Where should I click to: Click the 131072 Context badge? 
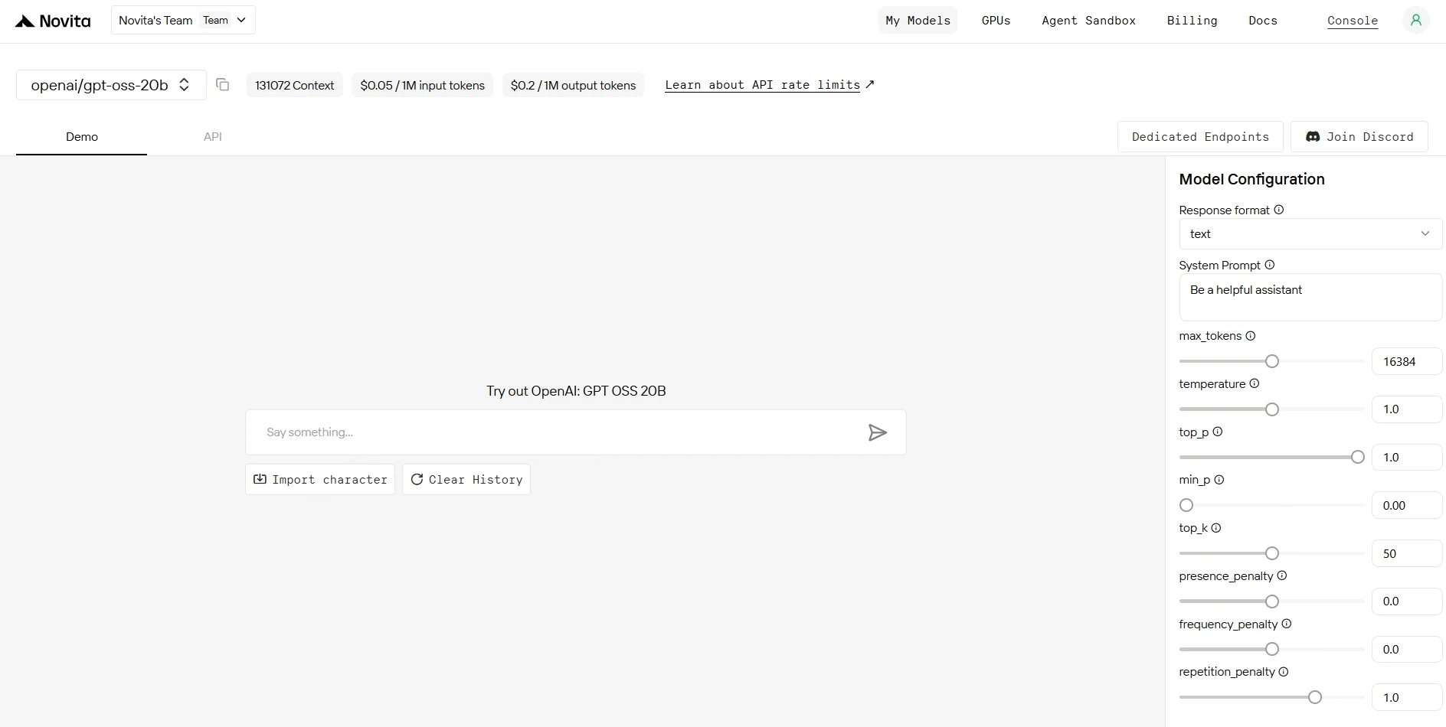tap(295, 85)
